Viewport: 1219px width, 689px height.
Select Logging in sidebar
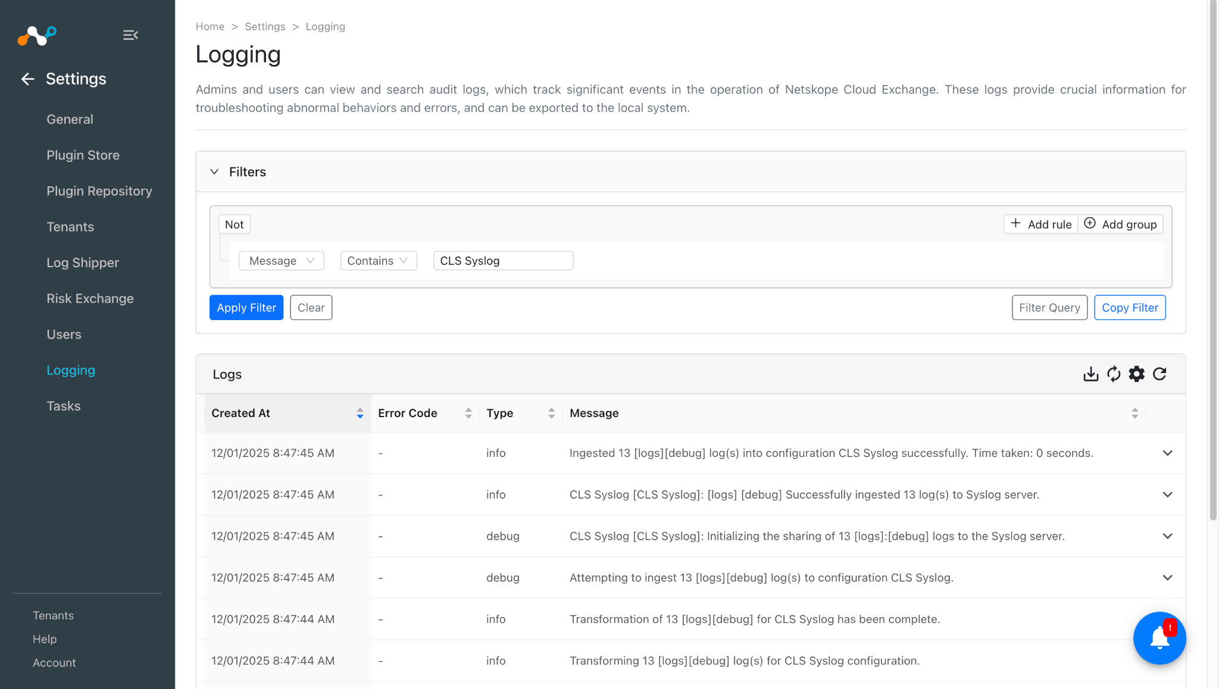point(71,370)
